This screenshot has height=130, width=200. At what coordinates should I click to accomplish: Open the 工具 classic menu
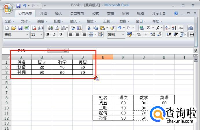coord(108,21)
